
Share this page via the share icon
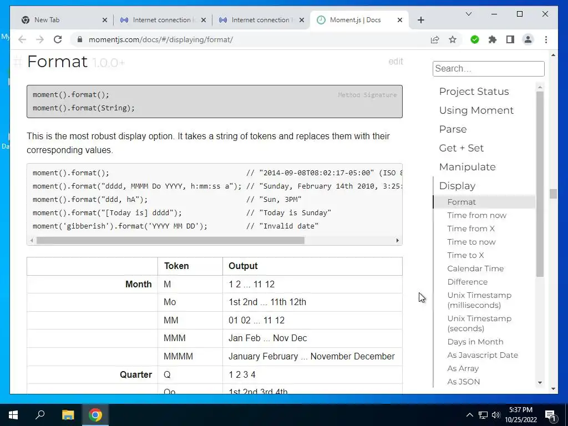point(435,39)
